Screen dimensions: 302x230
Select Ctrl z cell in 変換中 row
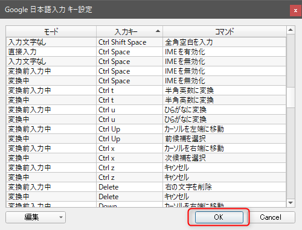click(129, 177)
